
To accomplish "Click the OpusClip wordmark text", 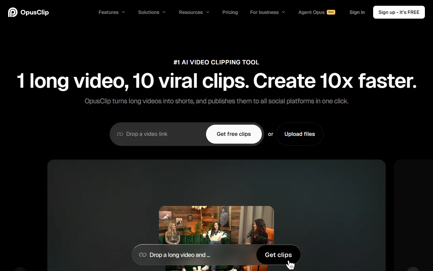I will [35, 13].
